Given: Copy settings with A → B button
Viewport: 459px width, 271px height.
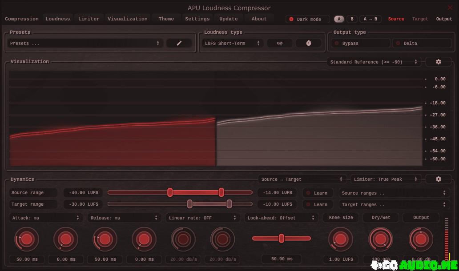Looking at the screenshot, I should (370, 19).
